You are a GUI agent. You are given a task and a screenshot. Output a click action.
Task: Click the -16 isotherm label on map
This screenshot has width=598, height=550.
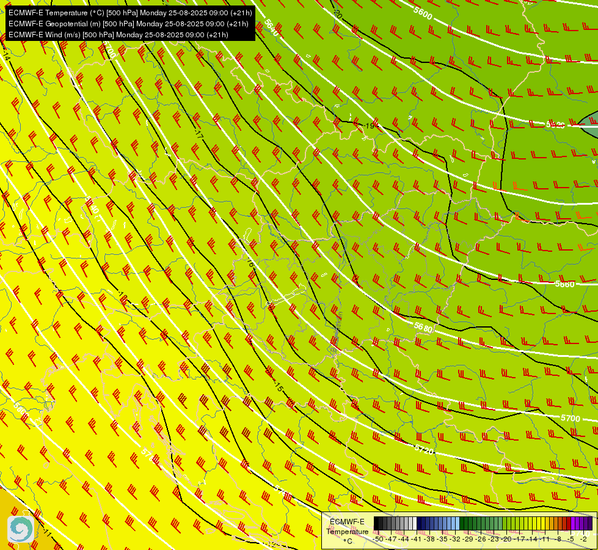(250, 262)
